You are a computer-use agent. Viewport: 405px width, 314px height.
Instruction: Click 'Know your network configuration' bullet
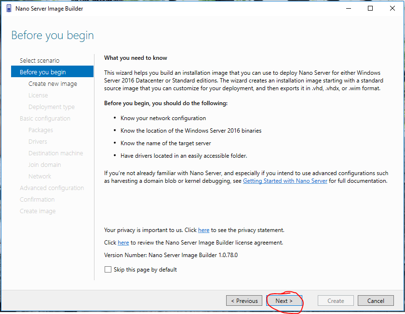coord(163,118)
